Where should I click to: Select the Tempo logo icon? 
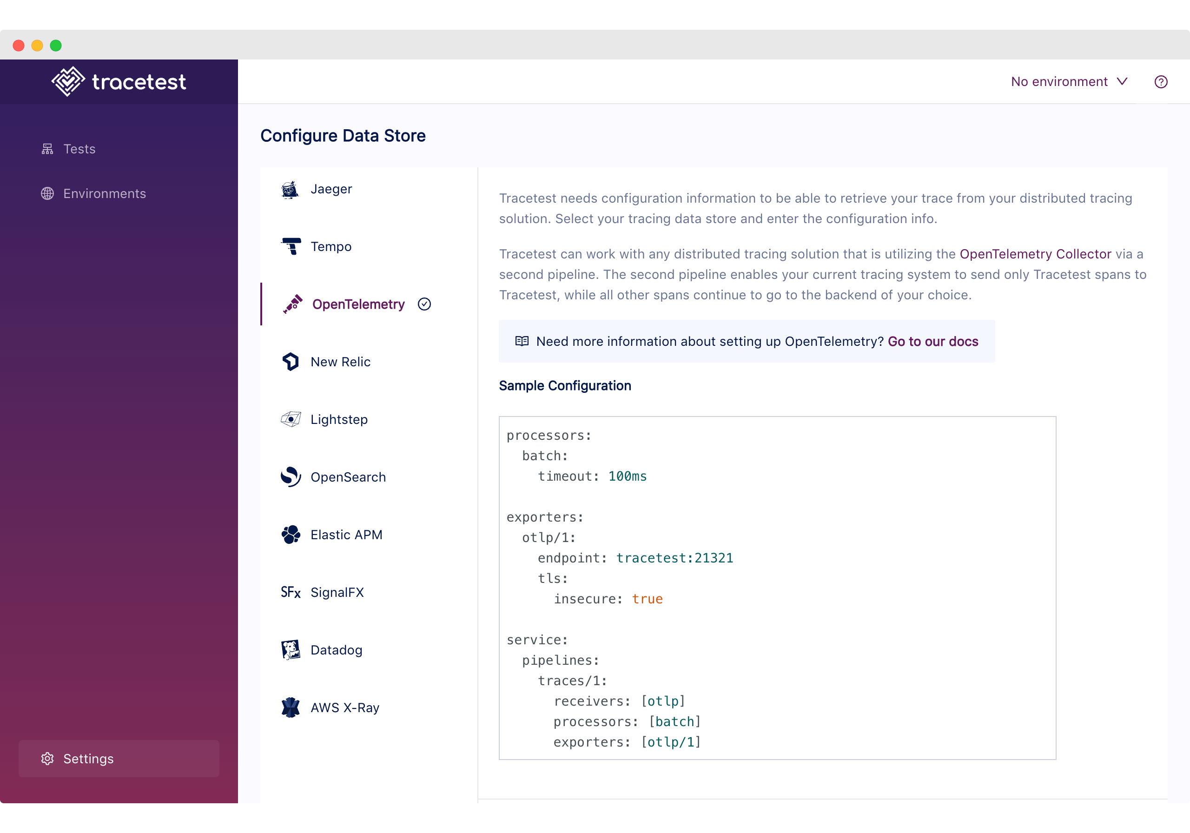click(291, 246)
